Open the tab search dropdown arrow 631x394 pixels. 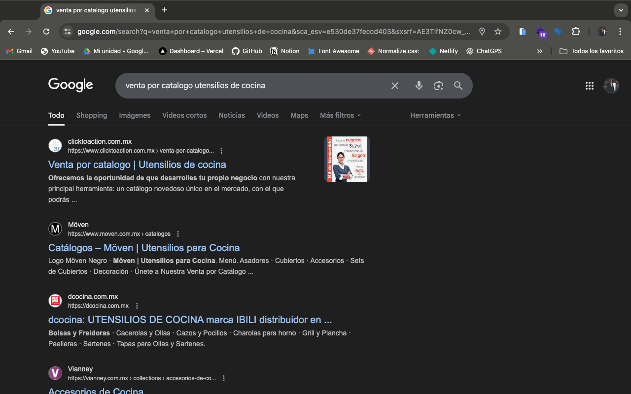tap(620, 10)
